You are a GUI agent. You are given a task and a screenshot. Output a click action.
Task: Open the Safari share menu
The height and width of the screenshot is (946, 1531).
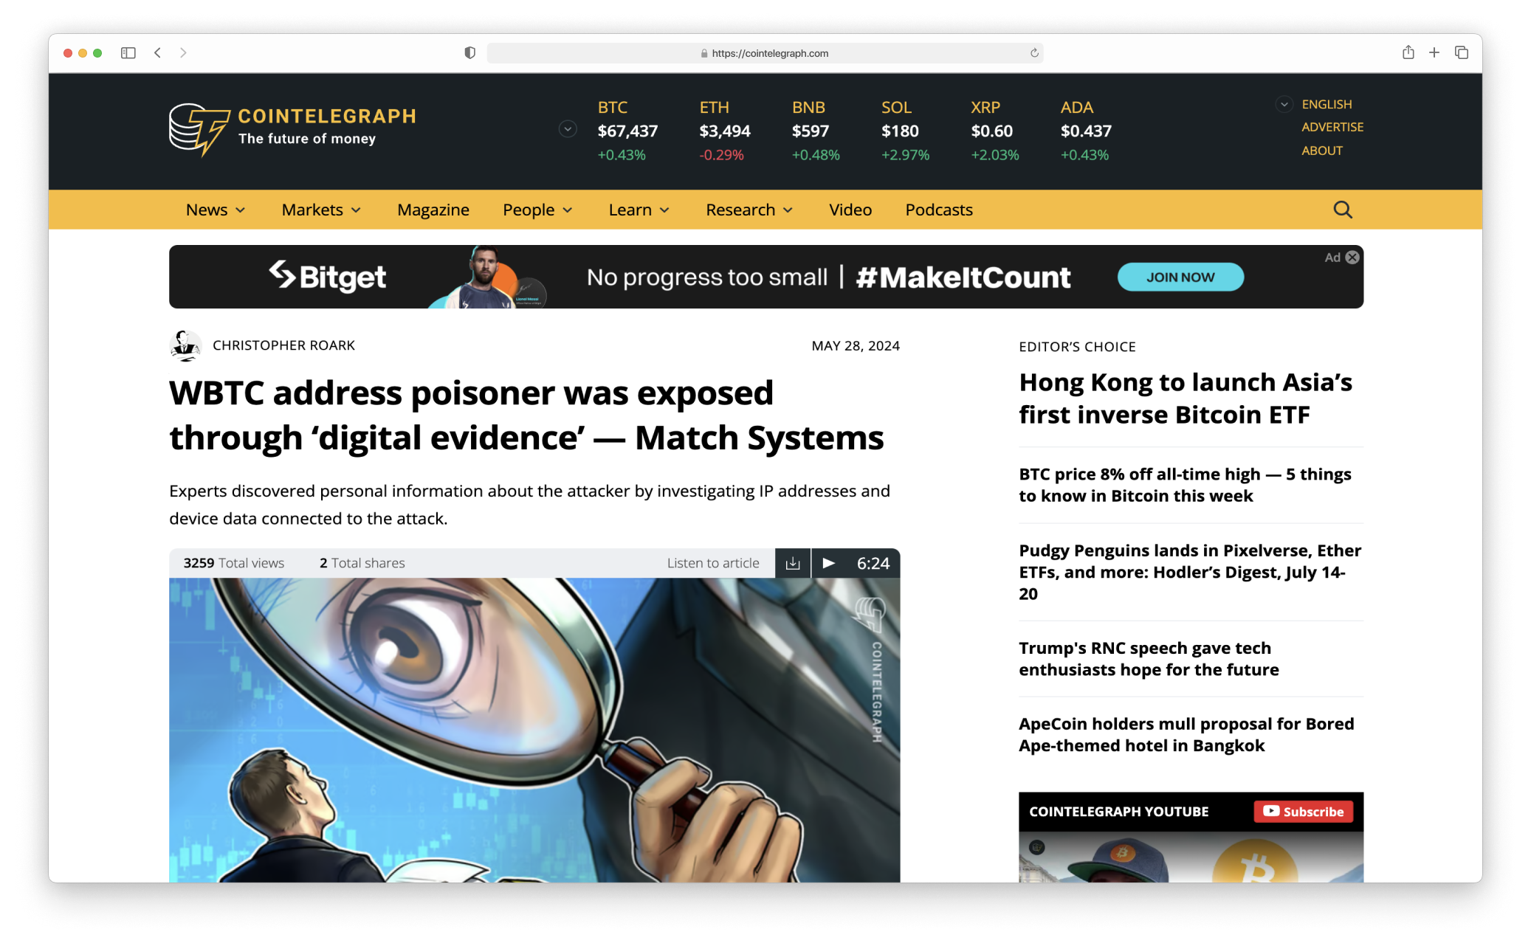tap(1408, 53)
